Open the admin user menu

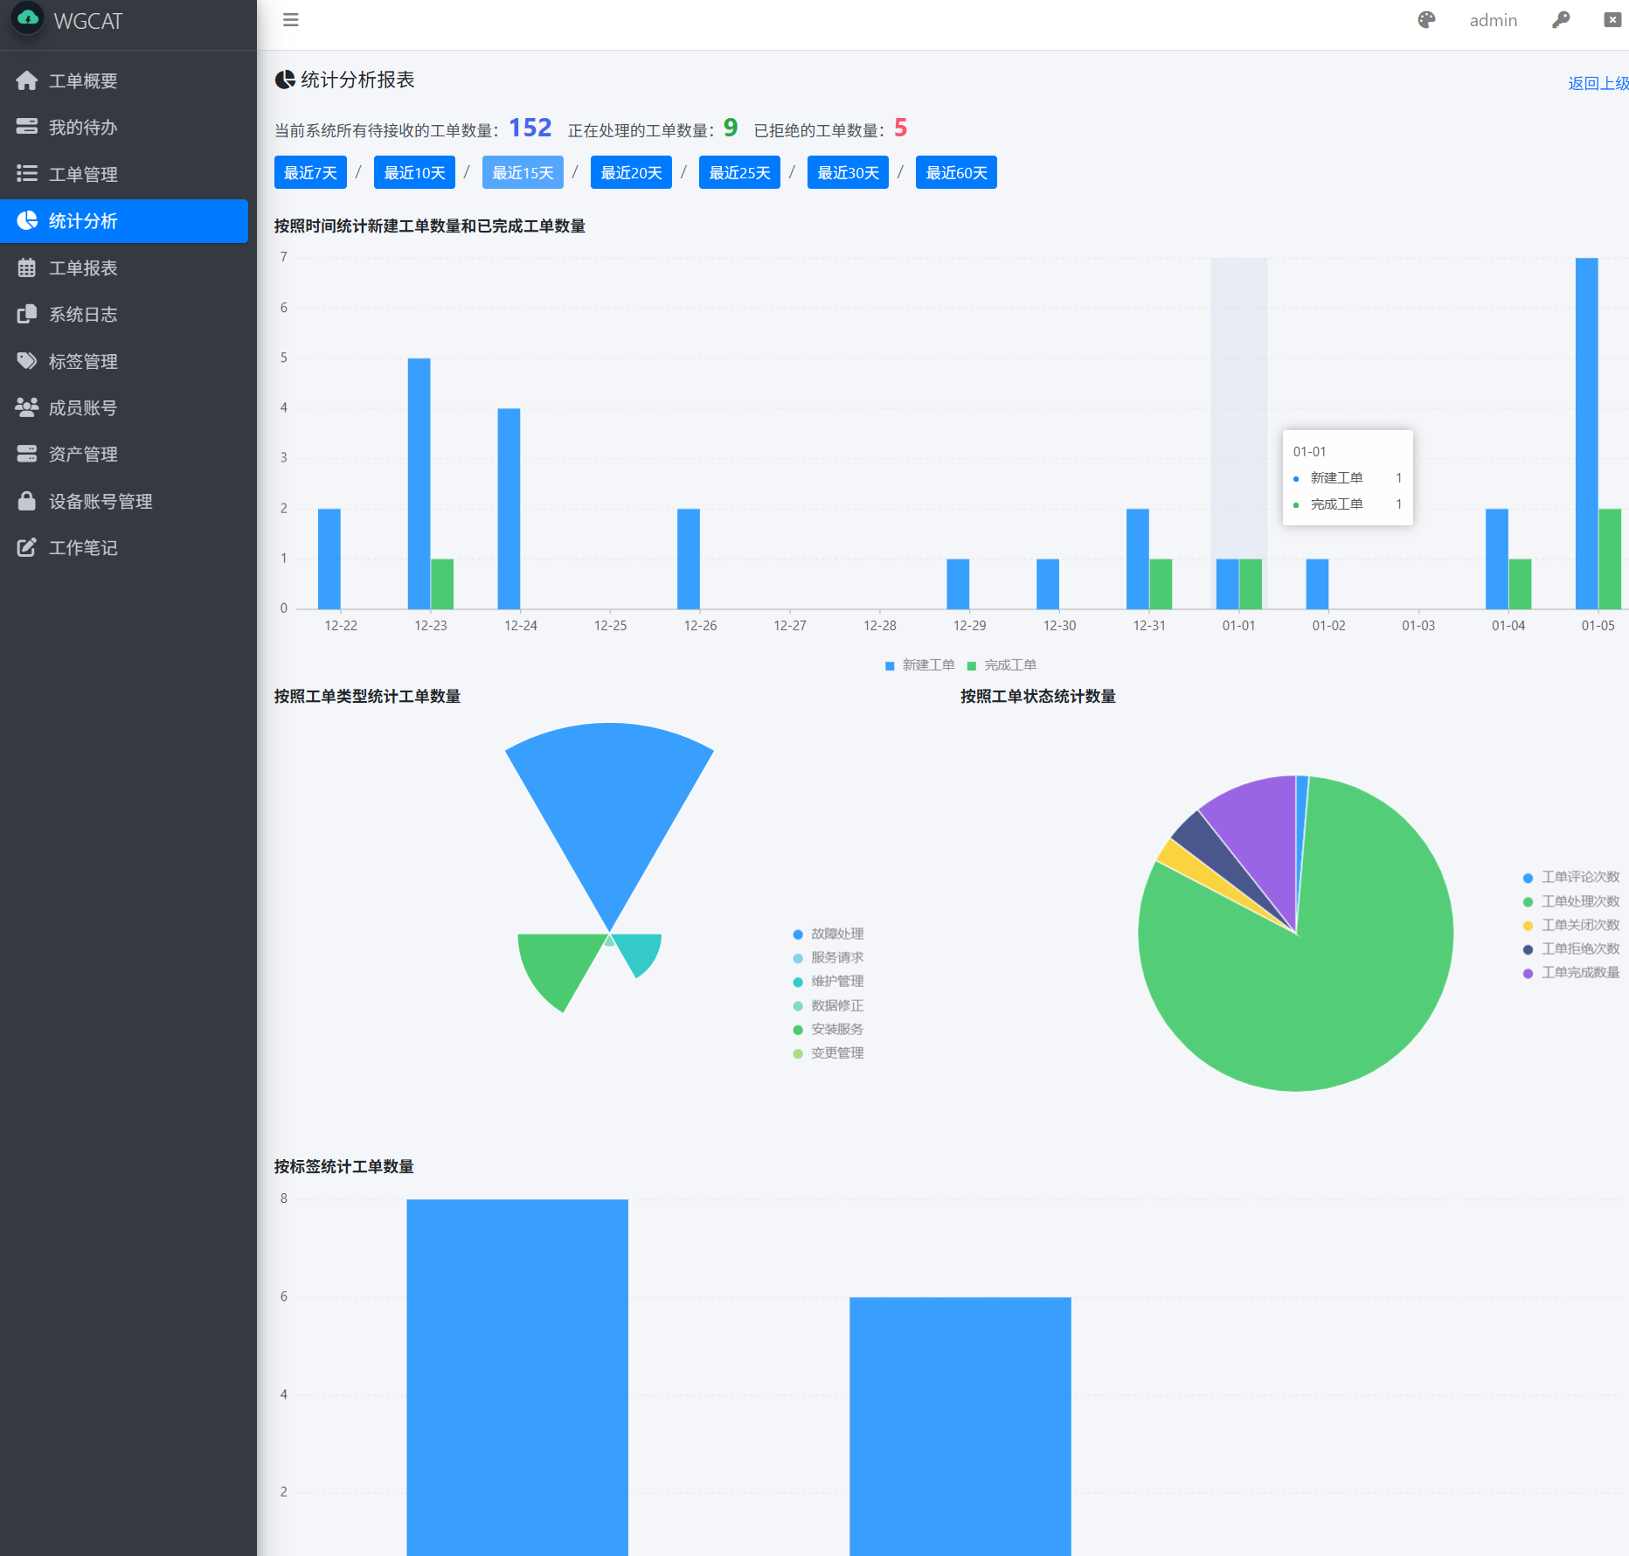point(1494,19)
